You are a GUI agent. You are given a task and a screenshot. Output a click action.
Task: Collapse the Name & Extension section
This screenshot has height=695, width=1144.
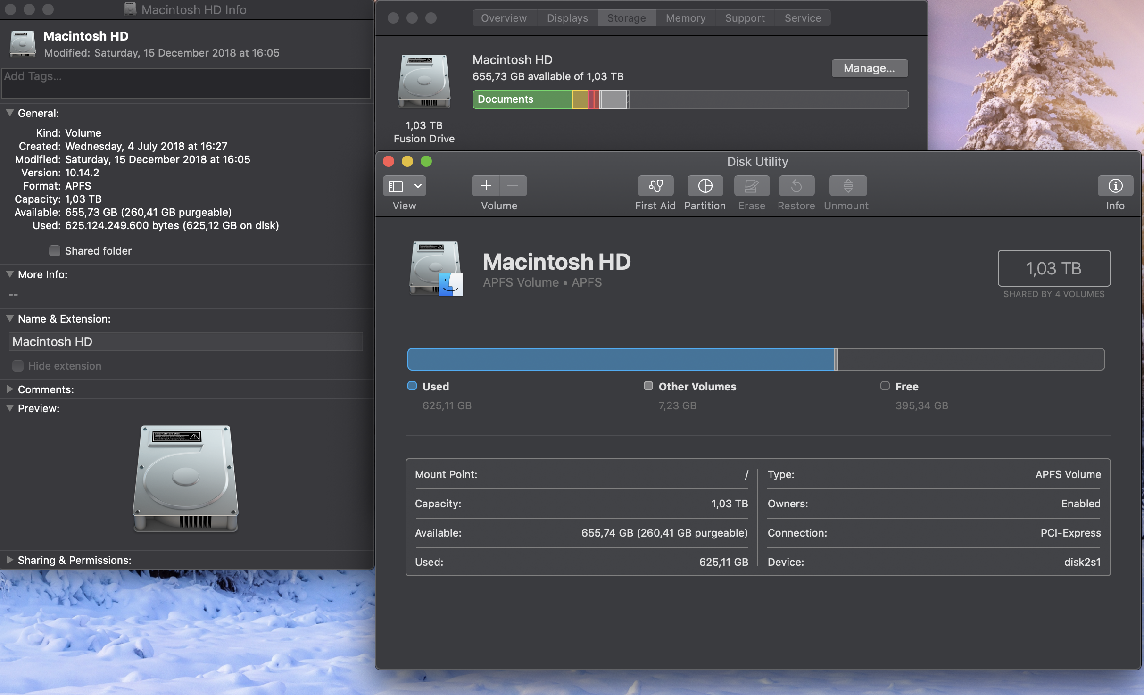tap(9, 318)
